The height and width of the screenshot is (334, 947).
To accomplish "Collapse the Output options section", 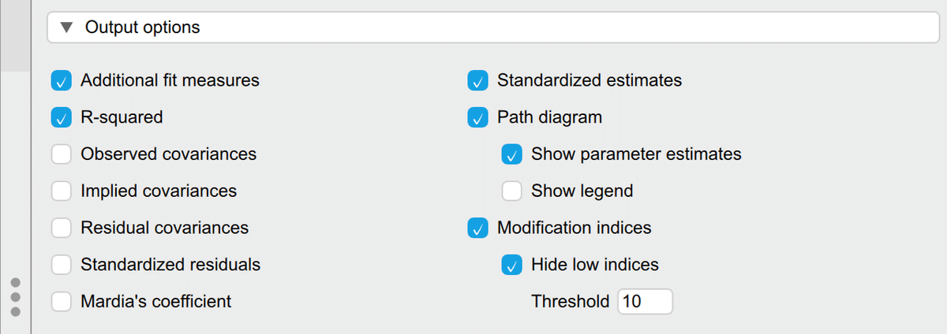I will coord(69,28).
